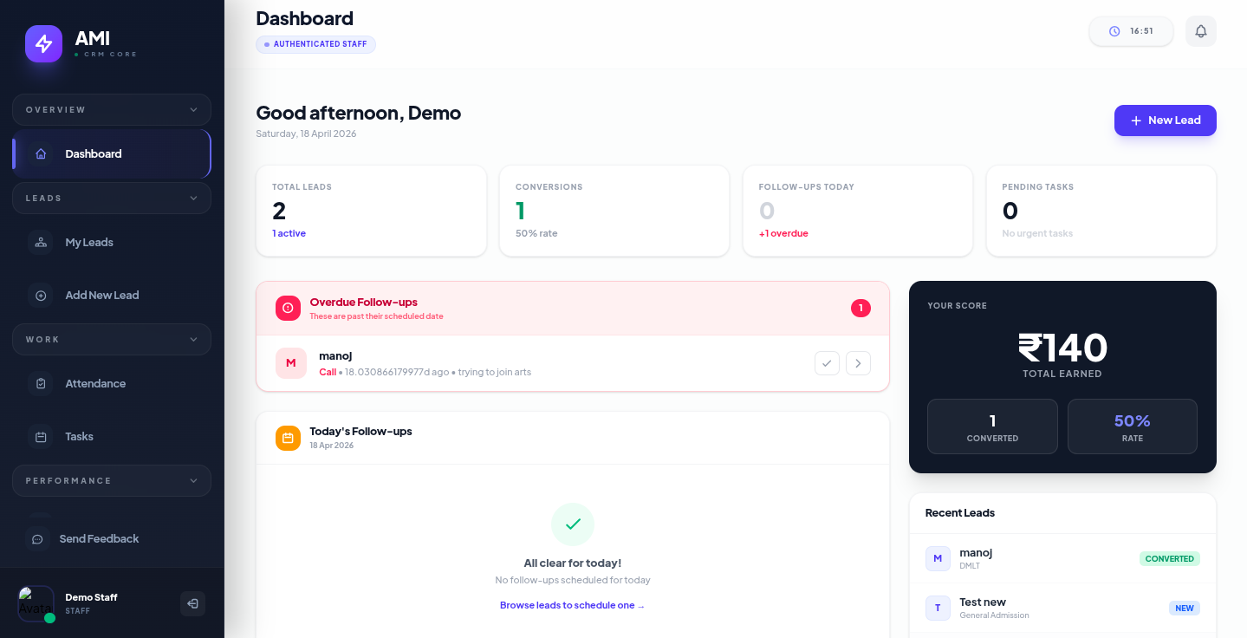Open the Test new lead row
Image resolution: width=1247 pixels, height=638 pixels.
coord(1062,608)
